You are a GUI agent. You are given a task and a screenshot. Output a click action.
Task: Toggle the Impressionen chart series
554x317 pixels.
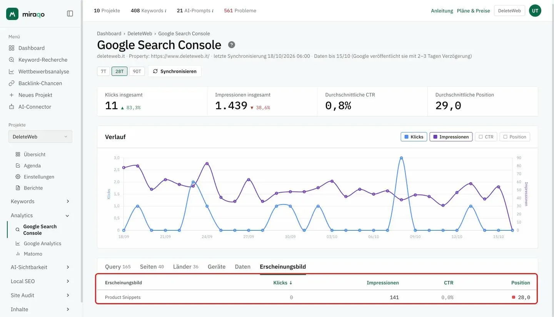pyautogui.click(x=451, y=137)
